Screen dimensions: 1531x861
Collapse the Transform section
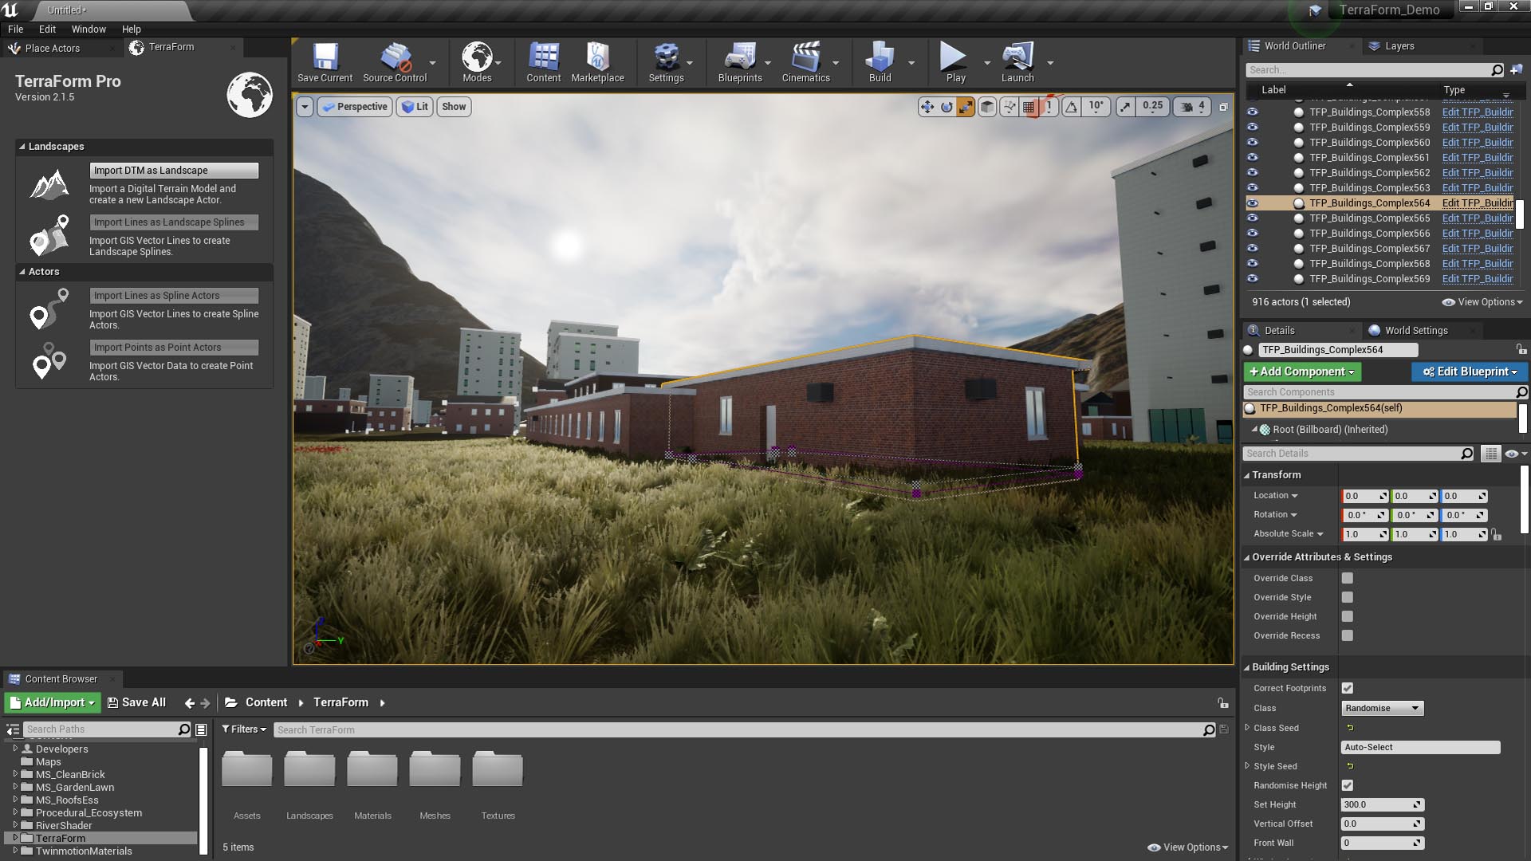(x=1246, y=475)
